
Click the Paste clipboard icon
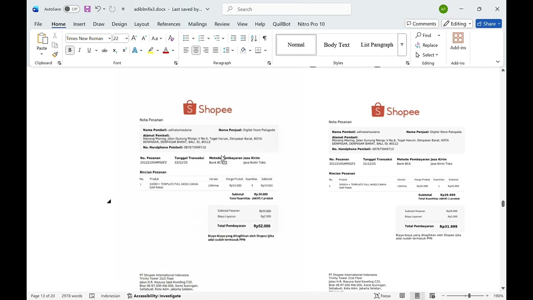(42, 39)
